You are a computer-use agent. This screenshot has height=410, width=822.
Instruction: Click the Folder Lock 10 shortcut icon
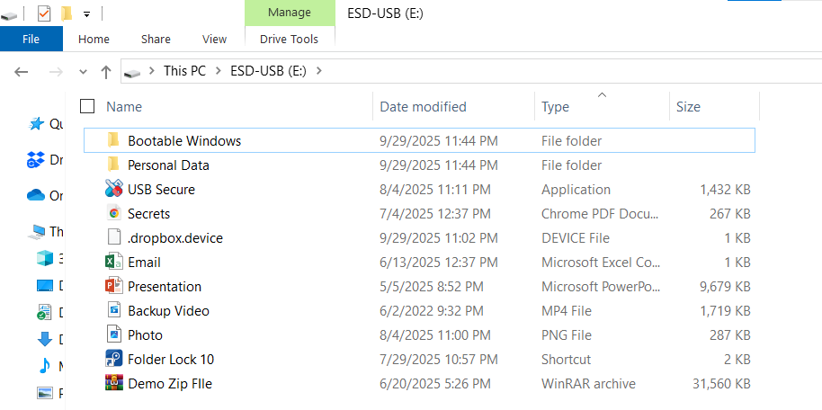coord(113,359)
